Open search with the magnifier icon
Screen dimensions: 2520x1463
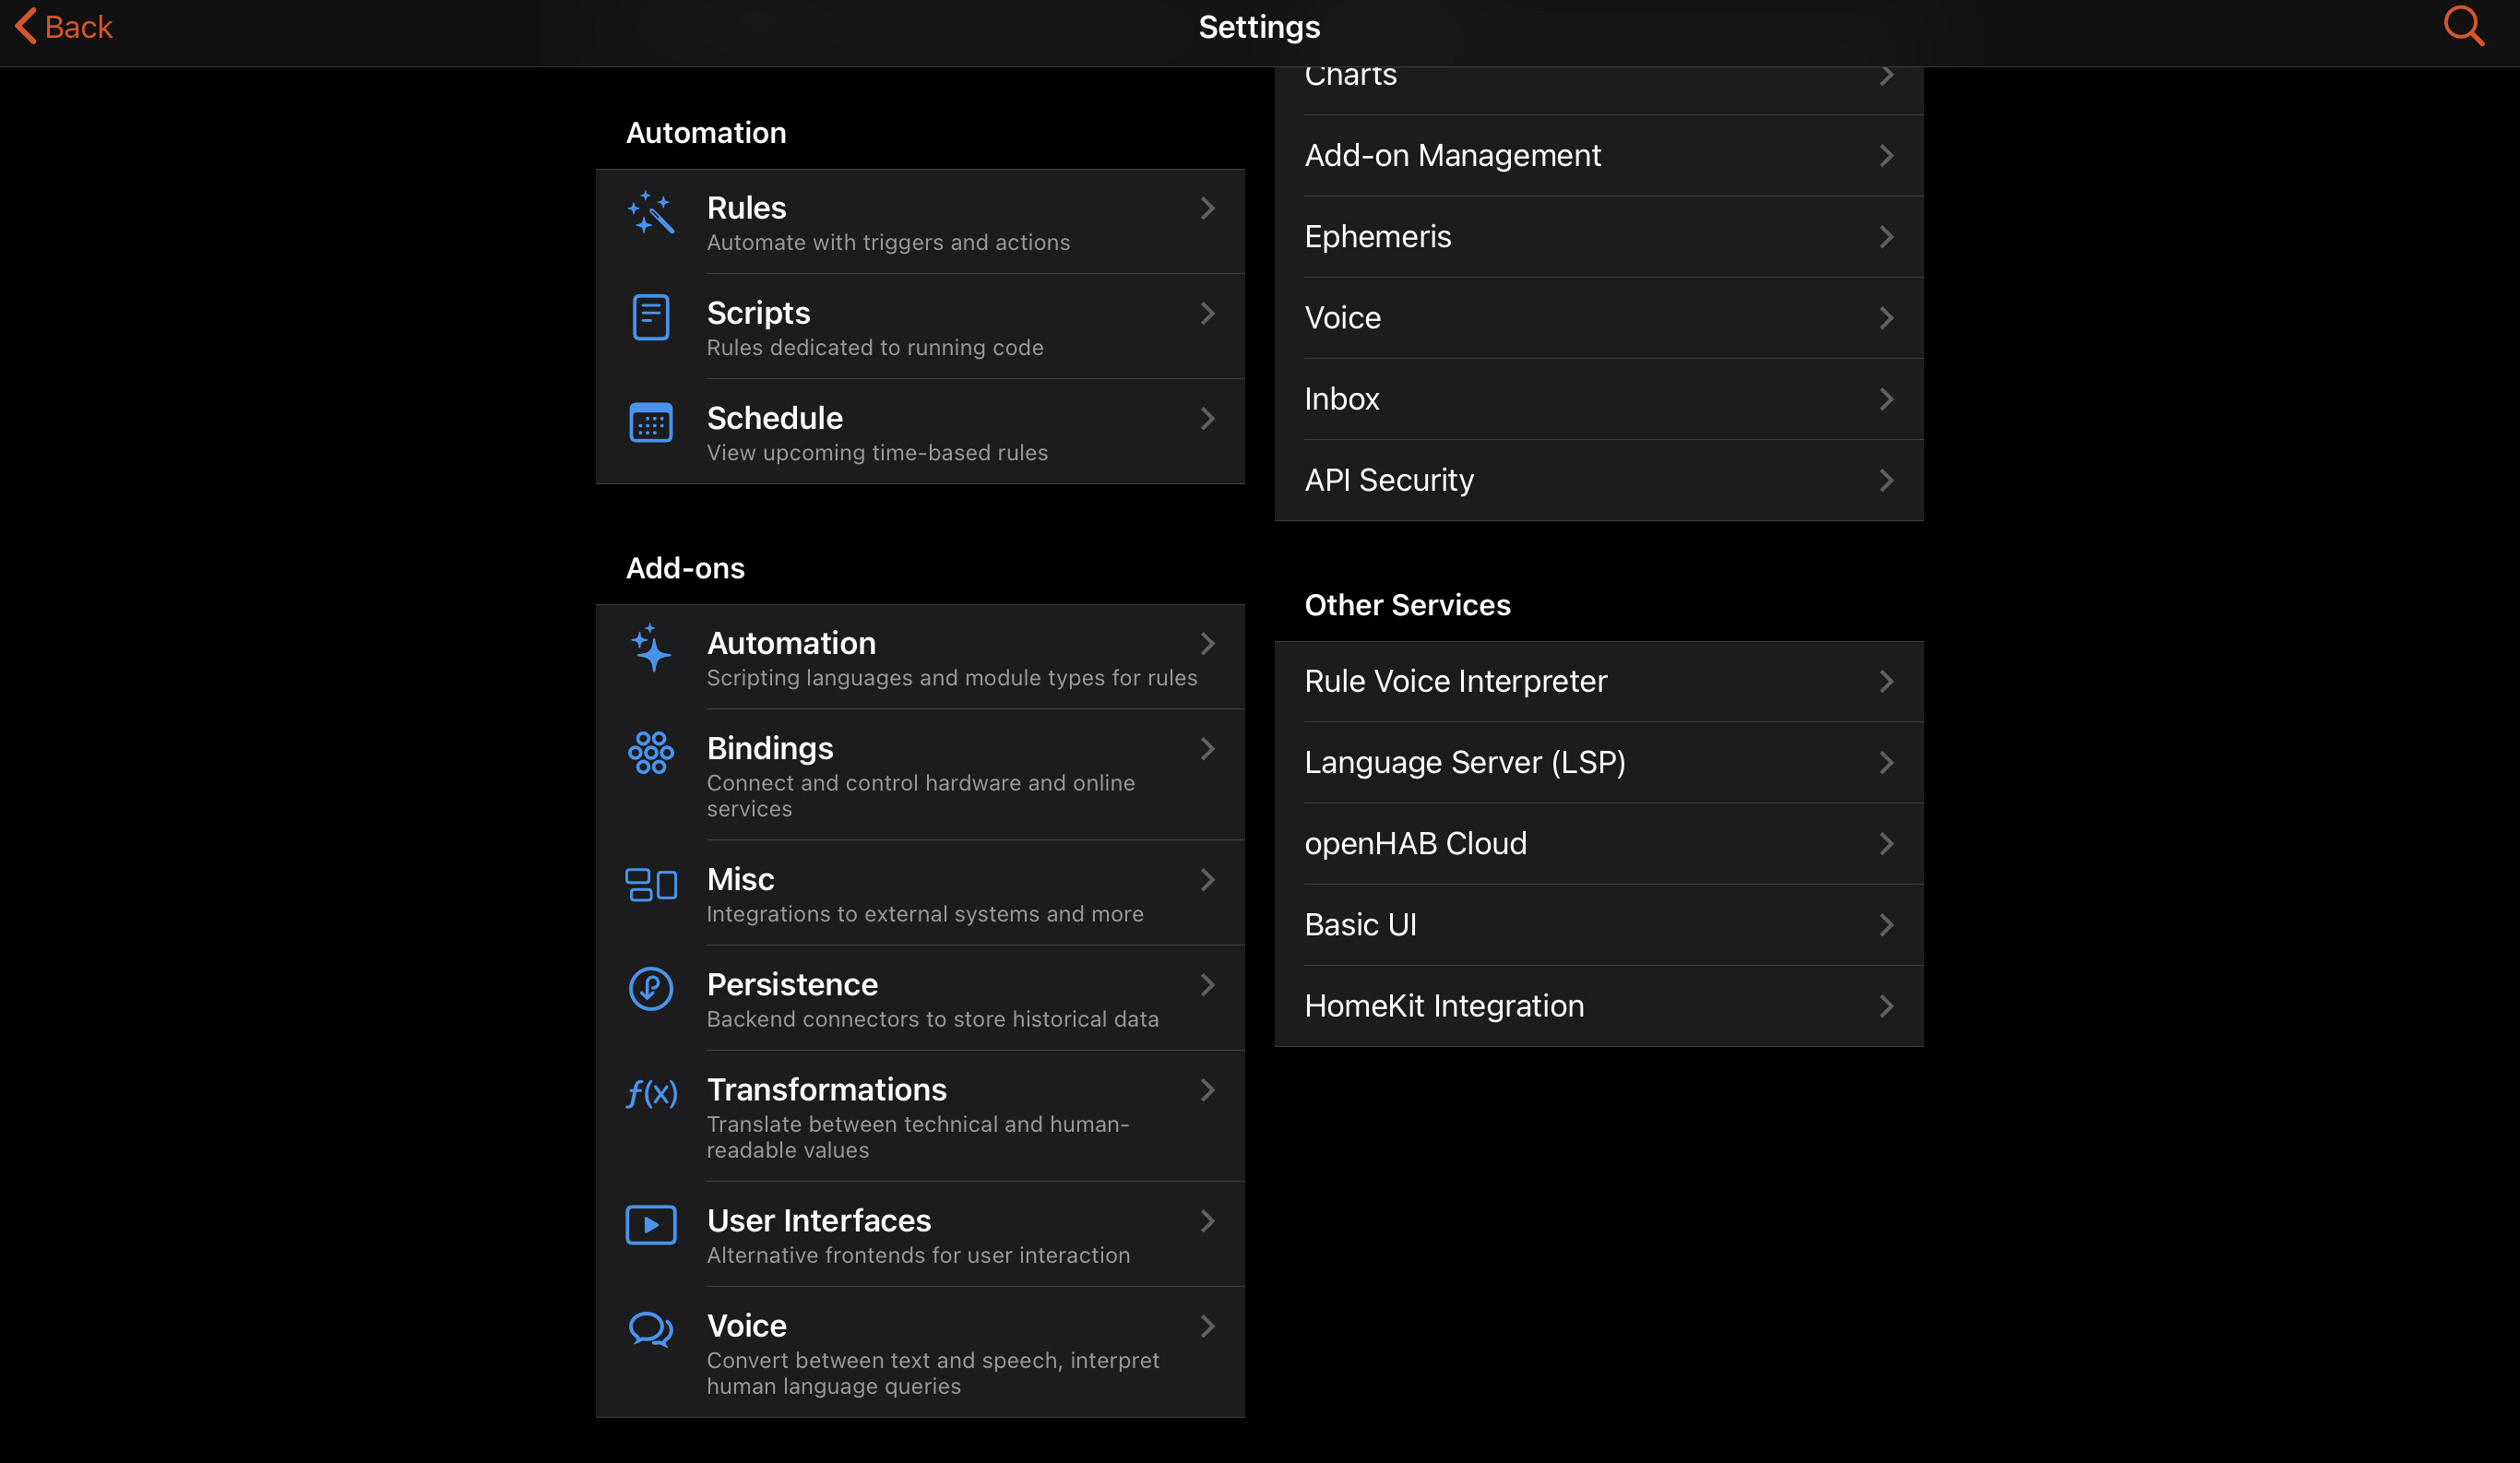coord(2463,26)
